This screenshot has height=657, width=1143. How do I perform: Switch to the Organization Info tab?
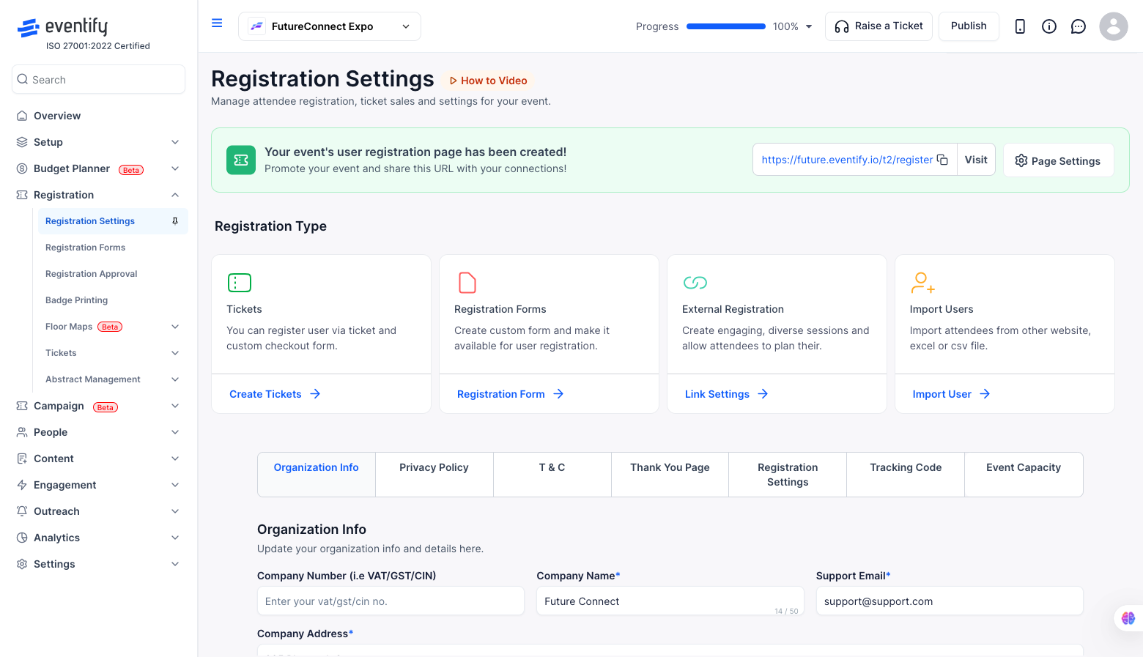tap(317, 475)
